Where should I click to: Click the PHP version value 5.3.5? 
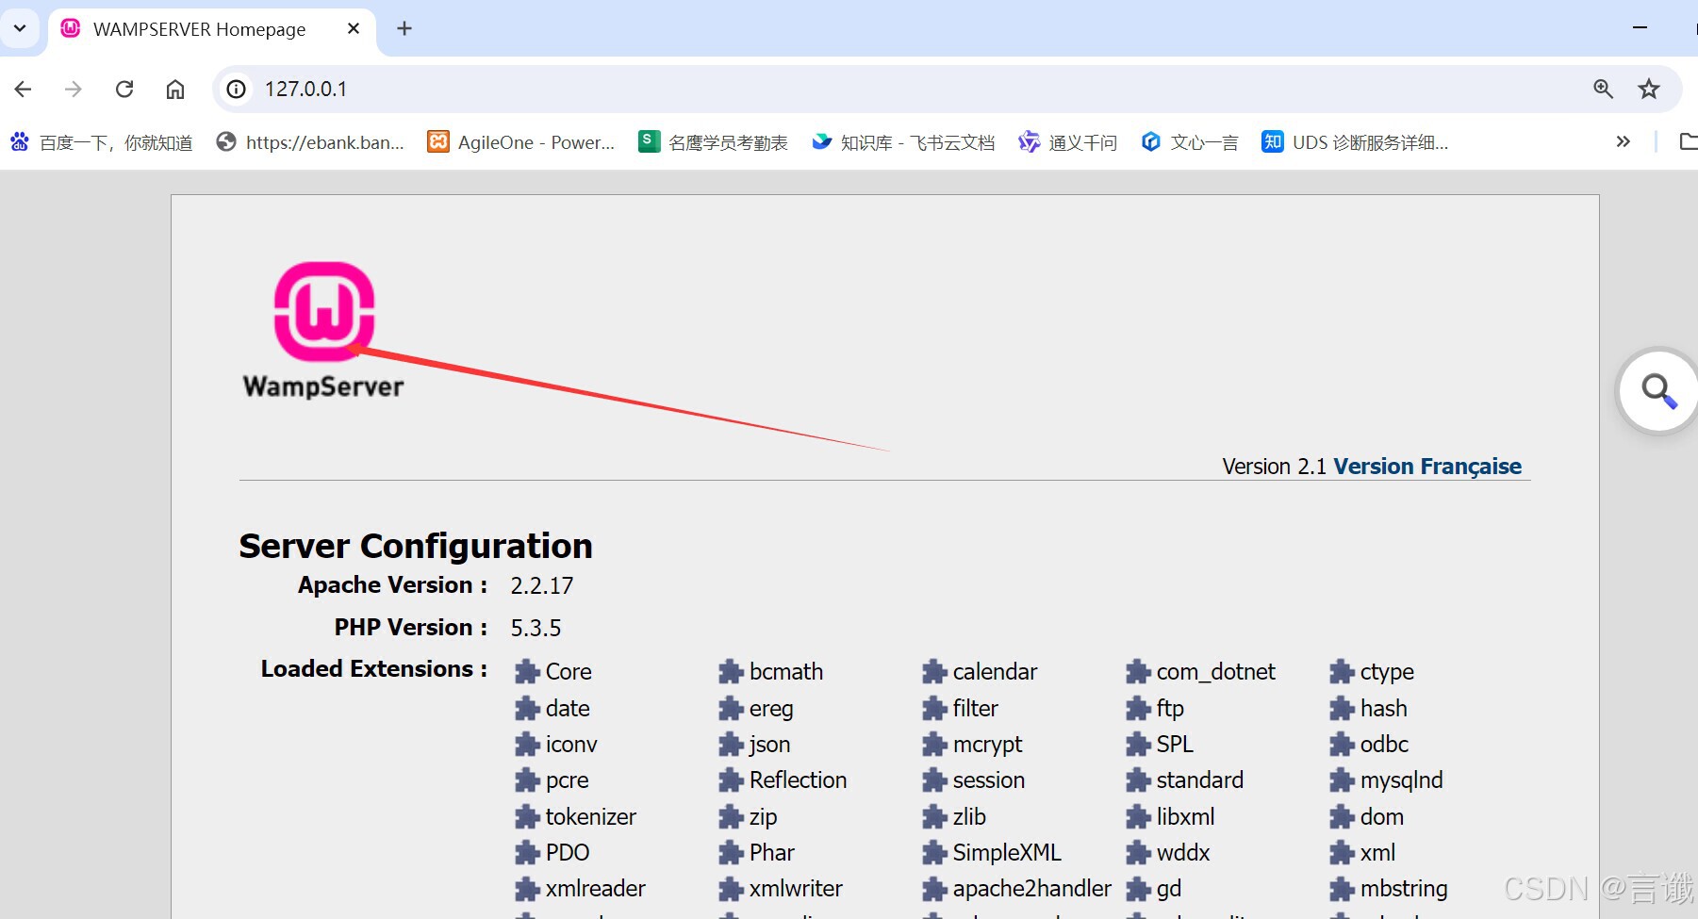[x=536, y=628]
